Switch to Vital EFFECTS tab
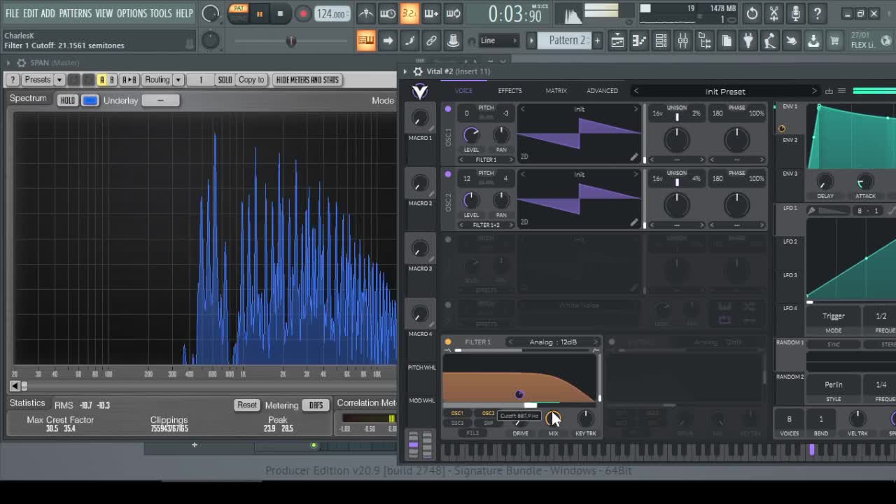 pyautogui.click(x=510, y=91)
